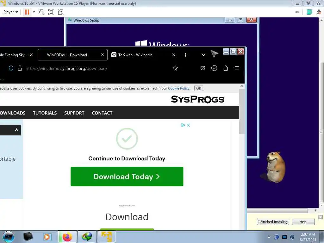This screenshot has width=324, height=243.
Task: Close the Tor2web - Wikipedia tab
Action: pos(174,55)
